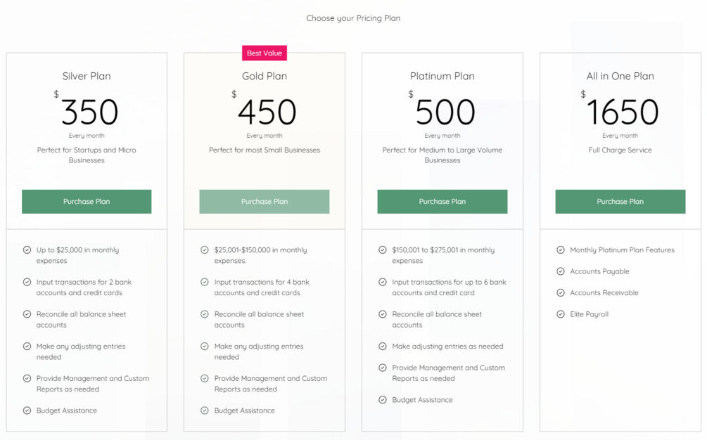This screenshot has width=707, height=440.
Task: Click the Platinum Plan Purchase Plan button
Action: click(x=442, y=202)
